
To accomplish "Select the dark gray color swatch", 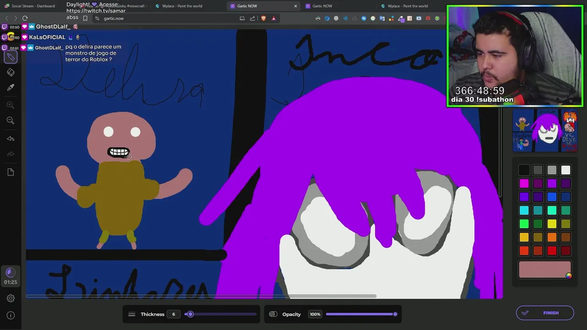I will click(538, 170).
